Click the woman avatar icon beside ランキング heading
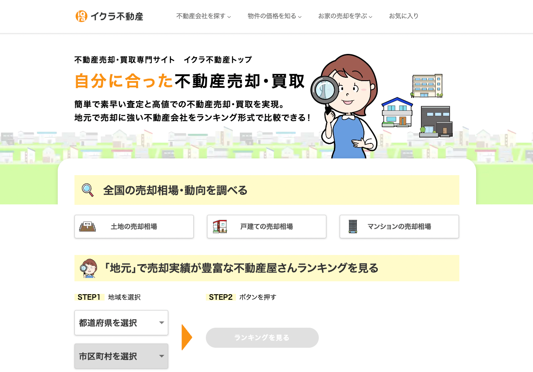Viewport: 533px width, 372px height. click(88, 268)
